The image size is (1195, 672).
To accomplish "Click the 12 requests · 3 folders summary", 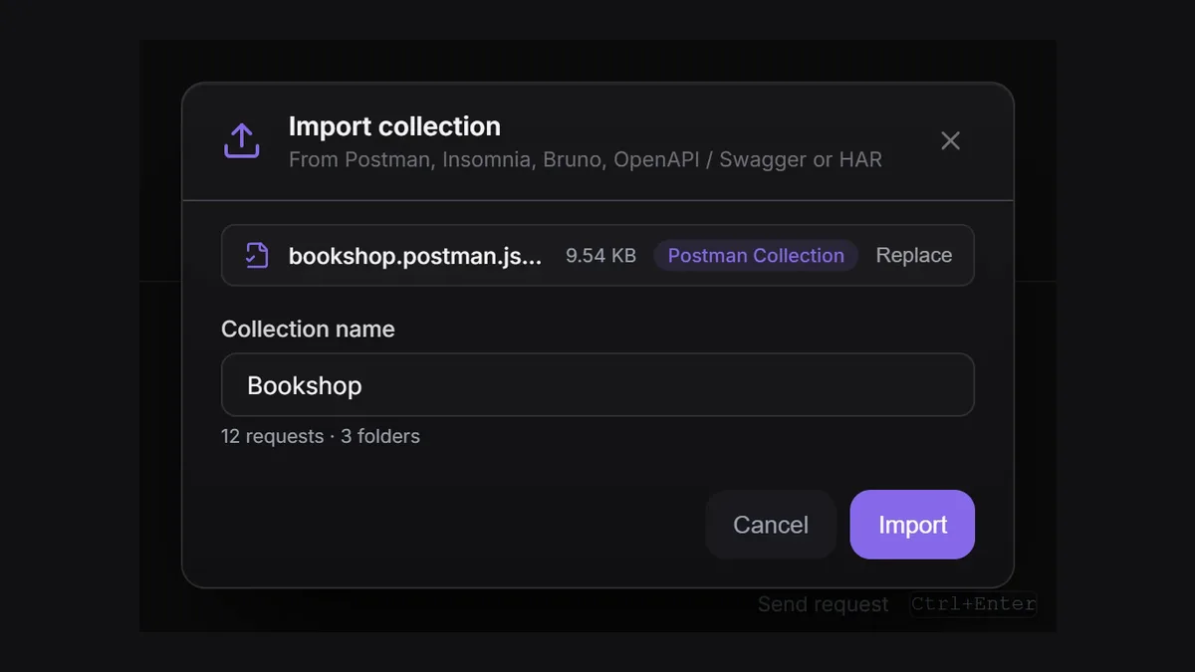I will [321, 436].
